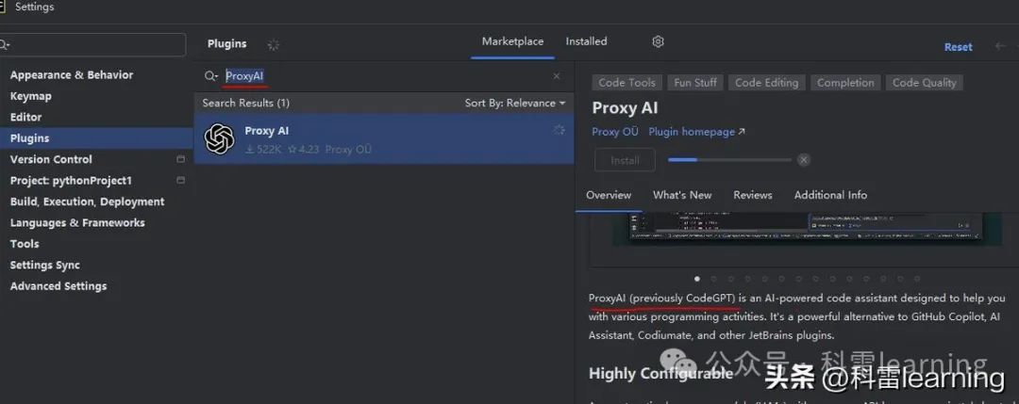Click the Search Results (1) header
The height and width of the screenshot is (404, 1019).
(245, 103)
